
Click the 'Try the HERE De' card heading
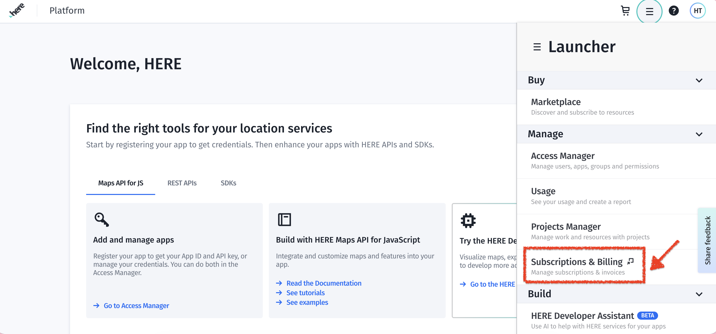488,241
